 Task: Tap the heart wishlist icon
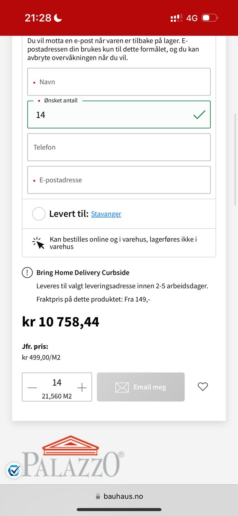(203, 387)
